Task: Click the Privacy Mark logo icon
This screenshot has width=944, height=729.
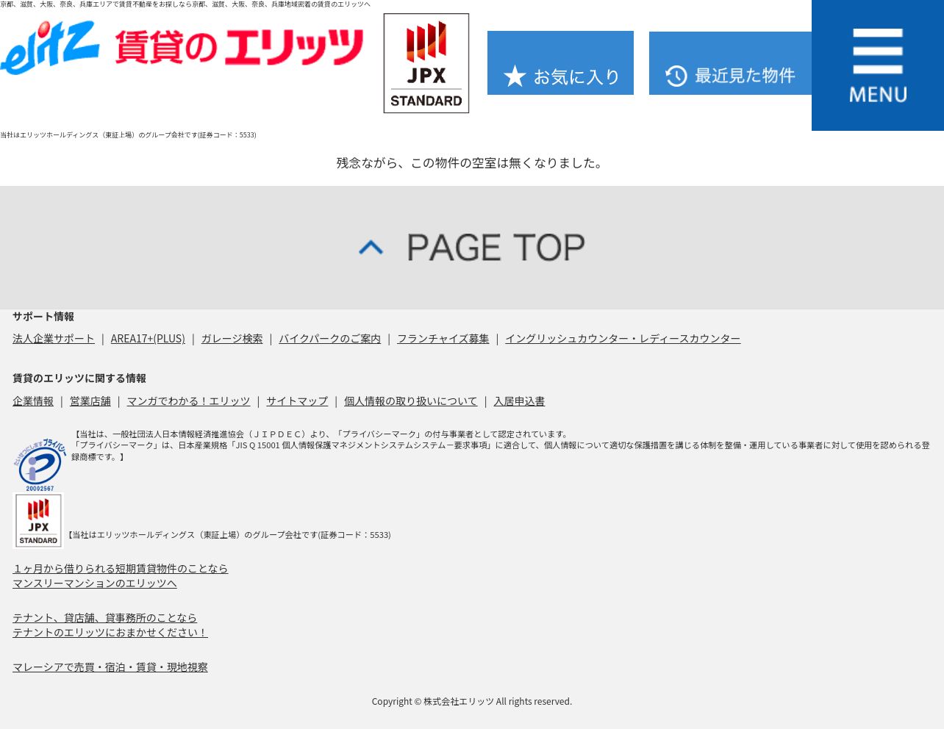Action: coord(40,464)
